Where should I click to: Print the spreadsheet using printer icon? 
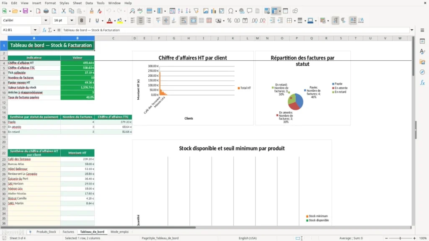(x=46, y=11)
